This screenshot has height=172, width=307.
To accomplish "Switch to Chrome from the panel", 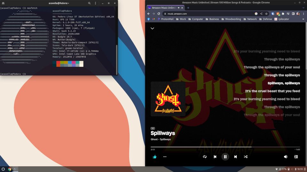I will point(10,169).
